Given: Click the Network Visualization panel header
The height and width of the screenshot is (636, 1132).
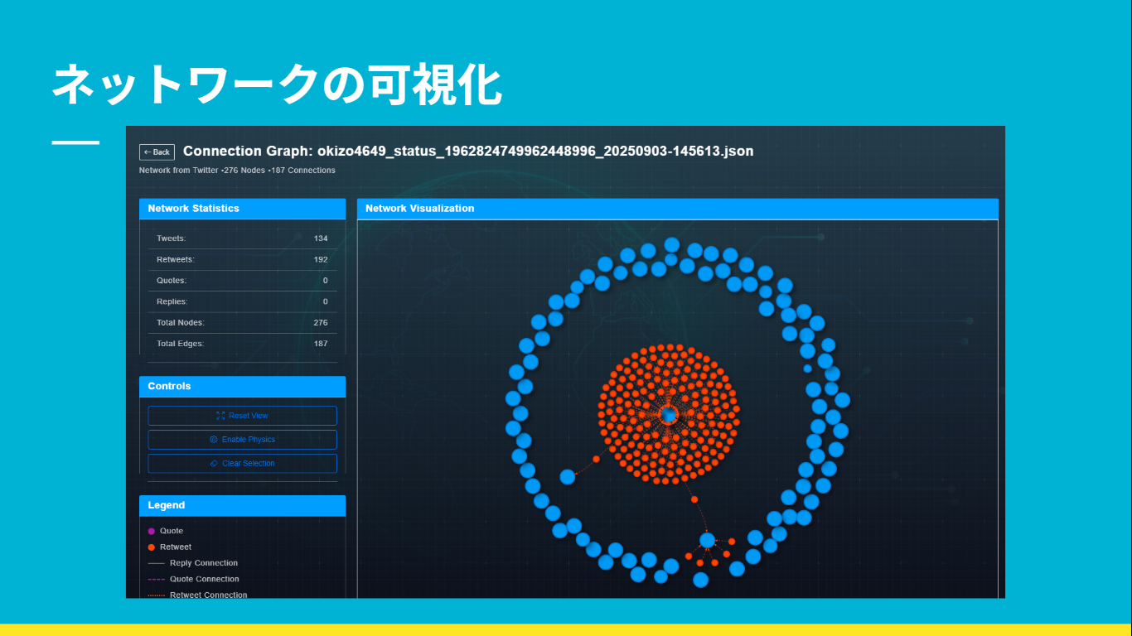Looking at the screenshot, I should tap(677, 209).
